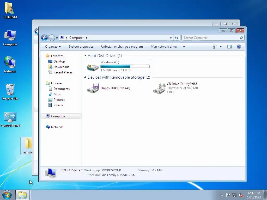The width and height of the screenshot is (267, 200).
Task: Collapse Devices with Removable Storage group
Action: click(85, 77)
